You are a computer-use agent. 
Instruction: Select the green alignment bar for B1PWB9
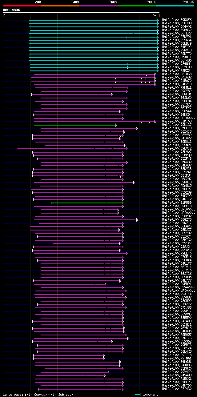click(x=87, y=203)
